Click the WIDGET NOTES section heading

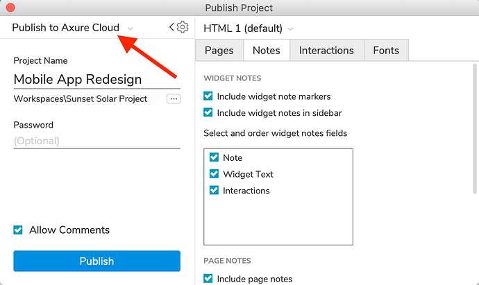point(233,78)
